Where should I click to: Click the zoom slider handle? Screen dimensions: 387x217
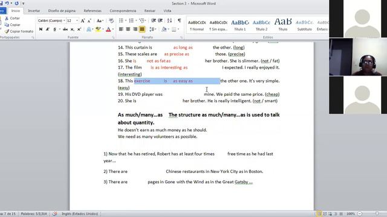(377, 213)
